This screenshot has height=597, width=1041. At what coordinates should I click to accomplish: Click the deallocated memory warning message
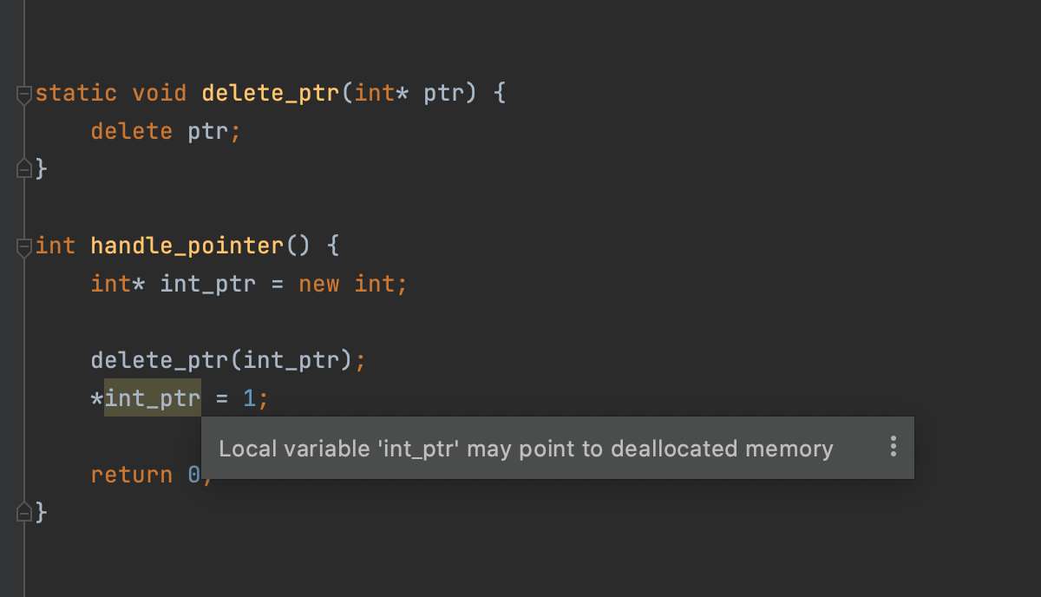(x=526, y=449)
